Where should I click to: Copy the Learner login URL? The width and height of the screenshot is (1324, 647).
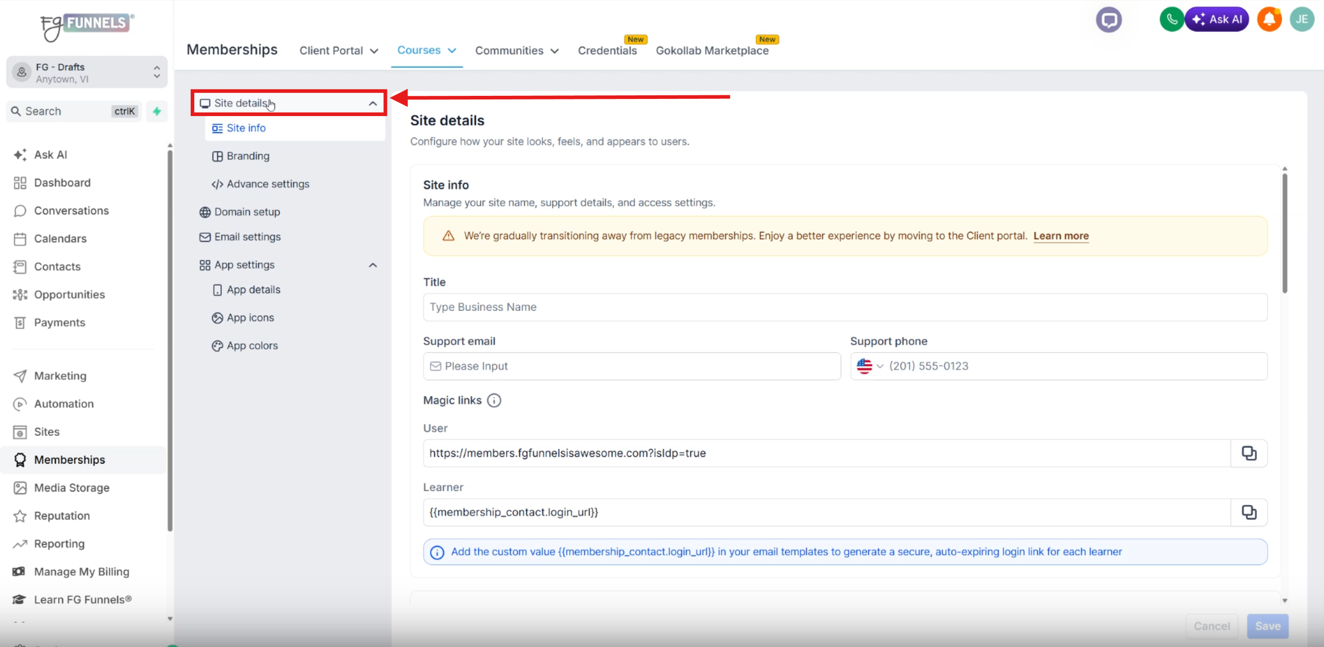click(x=1249, y=512)
